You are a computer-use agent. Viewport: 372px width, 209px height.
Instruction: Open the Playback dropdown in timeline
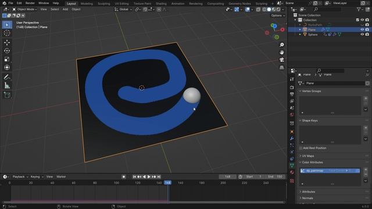pos(20,176)
